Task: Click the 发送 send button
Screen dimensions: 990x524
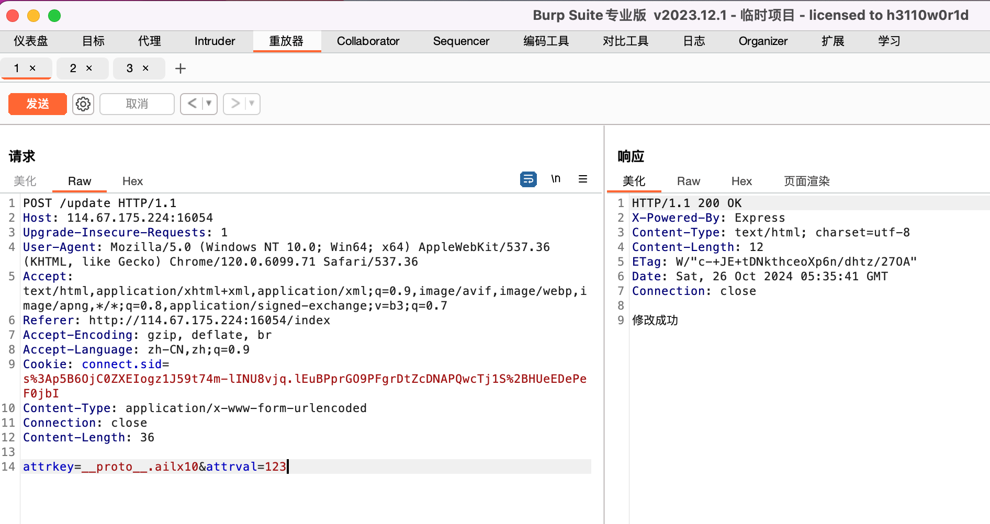Action: click(37, 104)
